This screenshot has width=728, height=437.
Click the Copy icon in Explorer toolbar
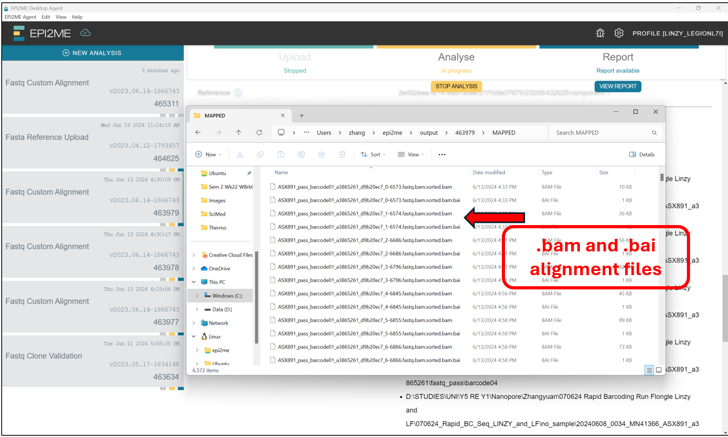pyautogui.click(x=260, y=154)
